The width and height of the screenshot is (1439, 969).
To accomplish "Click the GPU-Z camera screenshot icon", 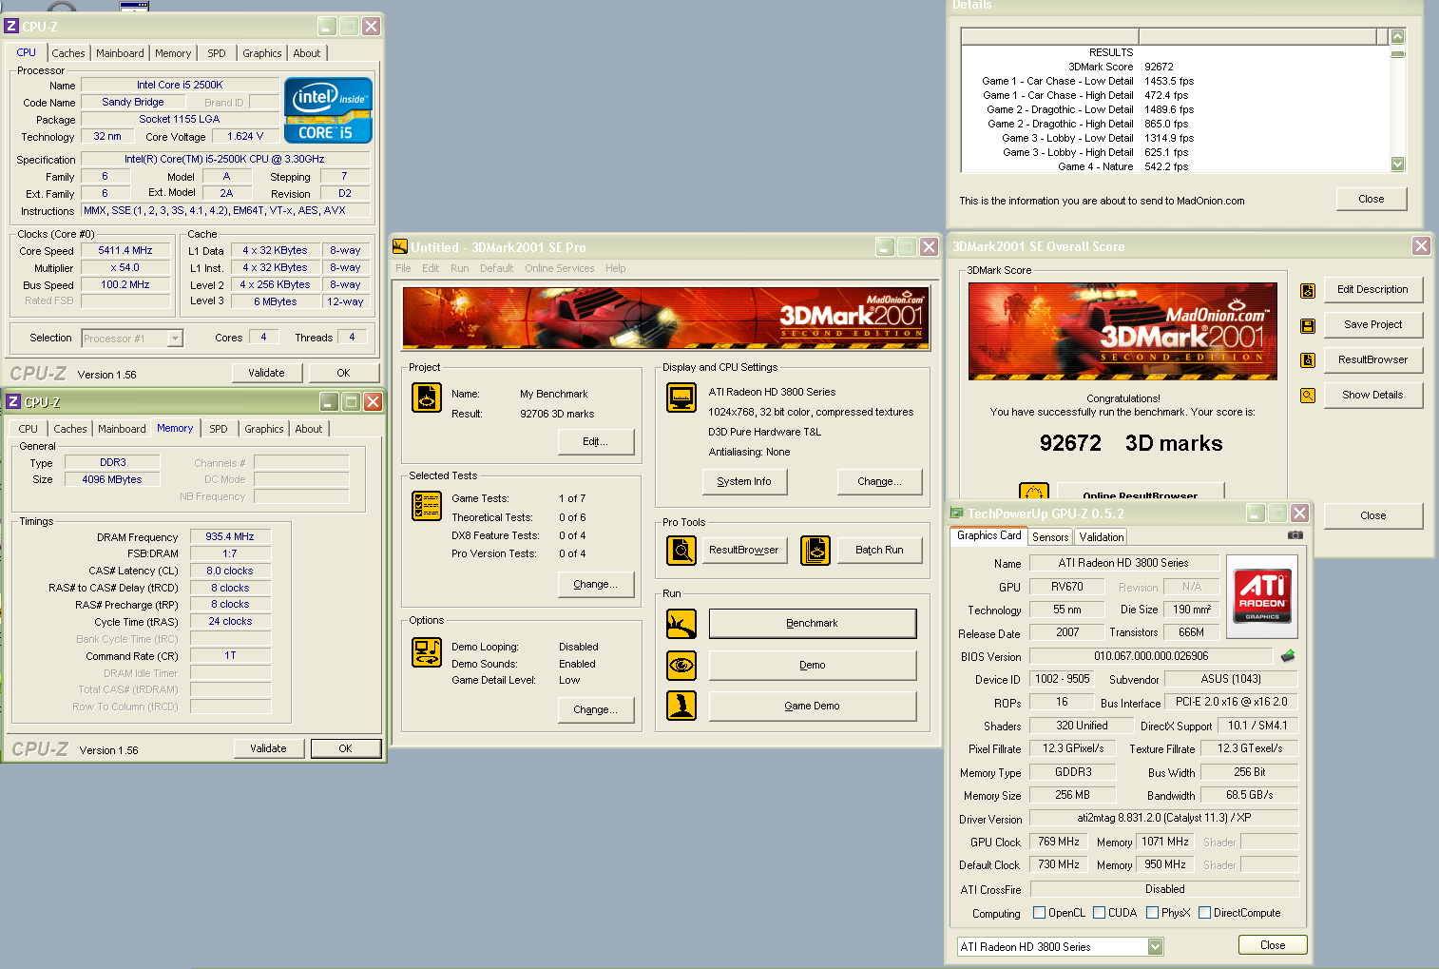I will point(1295,535).
